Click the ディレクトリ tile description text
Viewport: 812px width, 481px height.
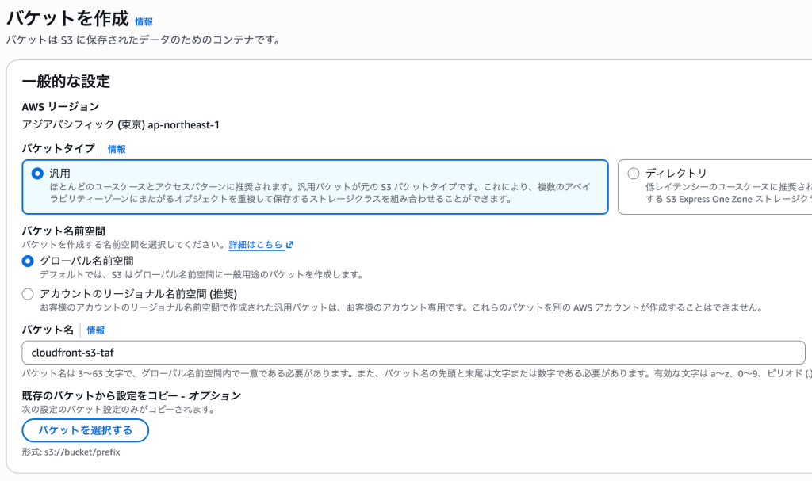click(x=729, y=193)
